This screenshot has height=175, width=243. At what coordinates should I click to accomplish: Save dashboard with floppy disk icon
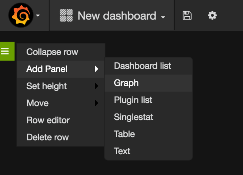[x=187, y=15]
